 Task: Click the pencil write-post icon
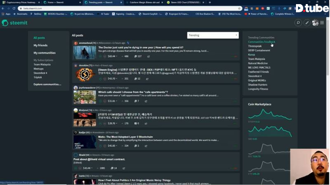(x=307, y=23)
